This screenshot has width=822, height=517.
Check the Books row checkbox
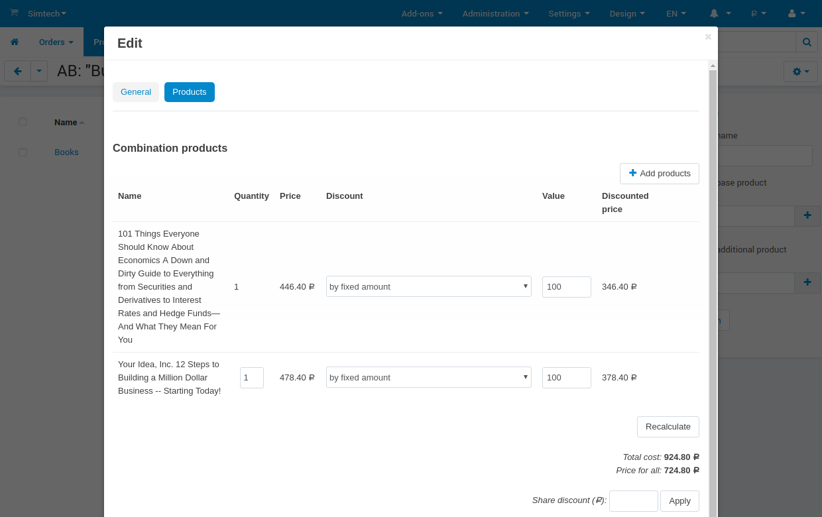(23, 152)
